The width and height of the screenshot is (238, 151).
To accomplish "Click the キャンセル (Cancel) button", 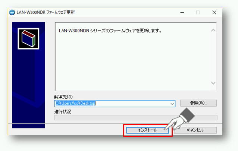I will pos(195,130).
